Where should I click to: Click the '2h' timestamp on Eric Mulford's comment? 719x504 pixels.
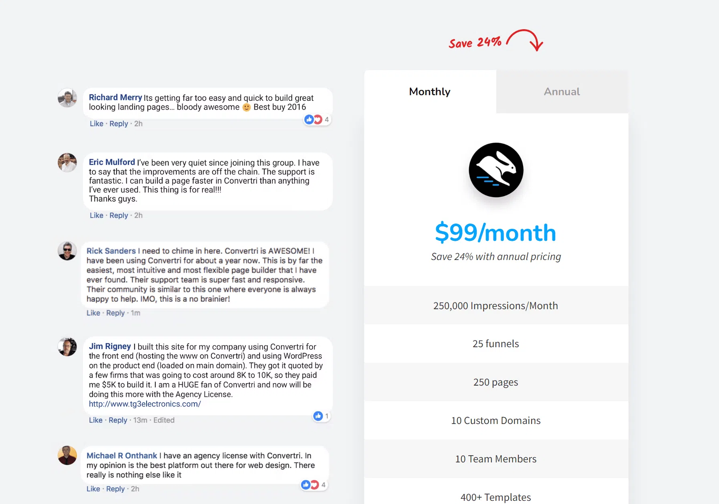coord(138,215)
